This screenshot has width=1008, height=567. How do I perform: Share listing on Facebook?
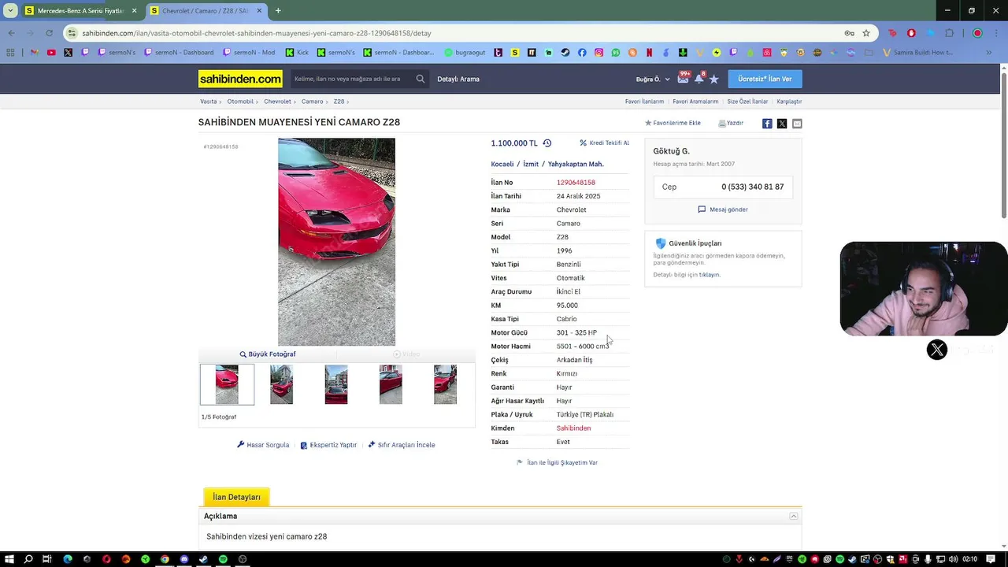point(767,124)
